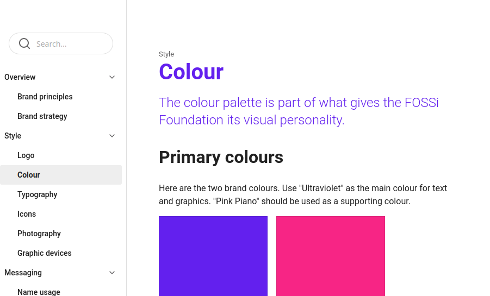Click the Messaging sidebar heading

tap(23, 273)
